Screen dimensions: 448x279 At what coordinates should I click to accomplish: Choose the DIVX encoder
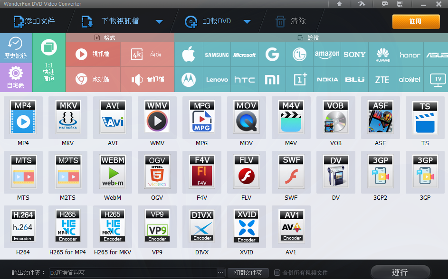[x=202, y=226]
